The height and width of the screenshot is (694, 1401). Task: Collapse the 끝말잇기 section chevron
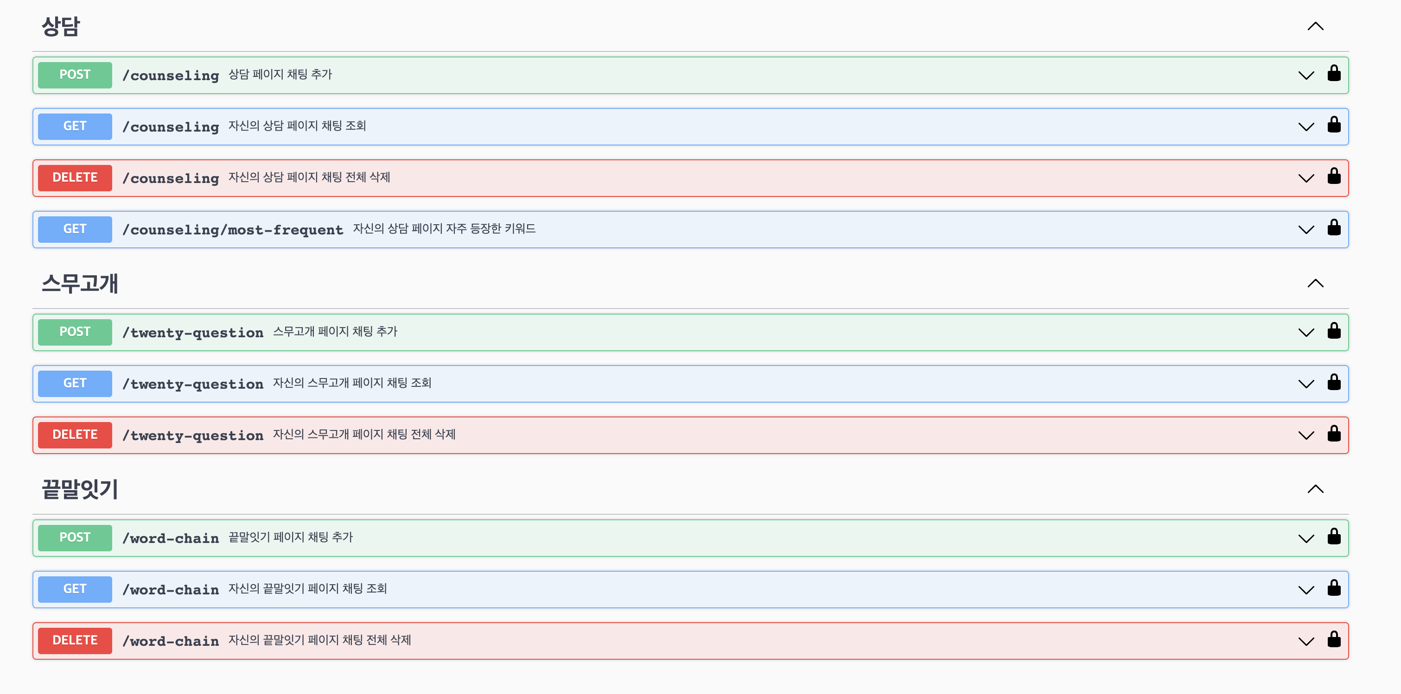pos(1315,489)
